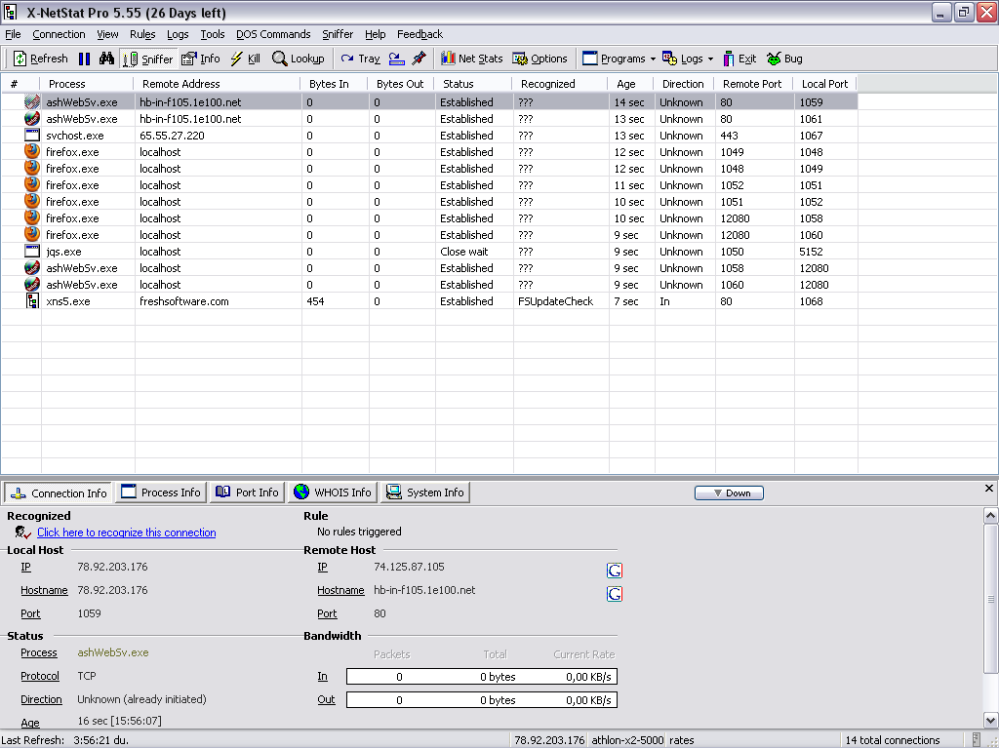The width and height of the screenshot is (999, 749).
Task: Switch to the WHOIS Info tab
Action: tap(332, 493)
